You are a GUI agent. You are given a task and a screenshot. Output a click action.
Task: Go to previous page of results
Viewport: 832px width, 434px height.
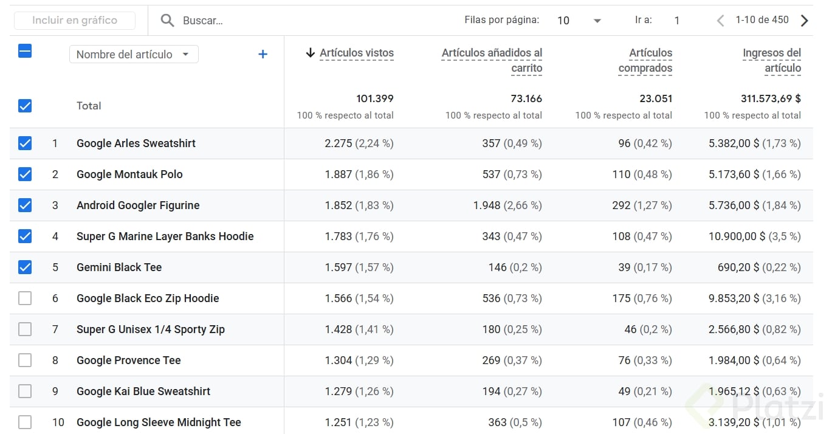(x=720, y=21)
